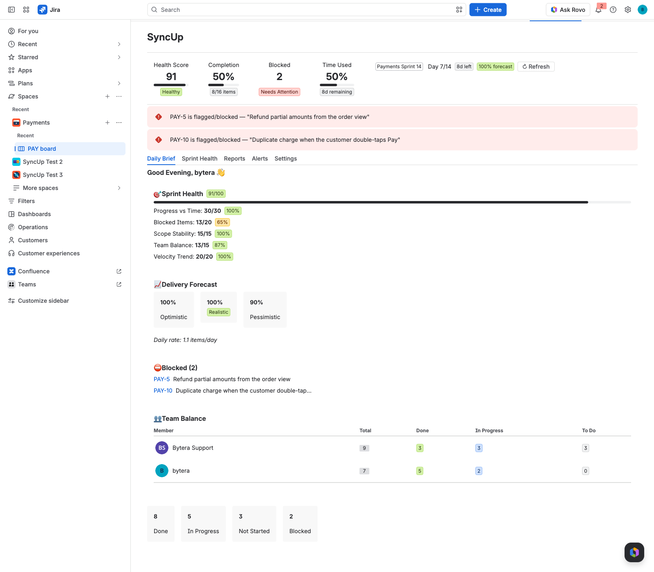Open notifications bell icon
654x572 pixels.
(598, 10)
